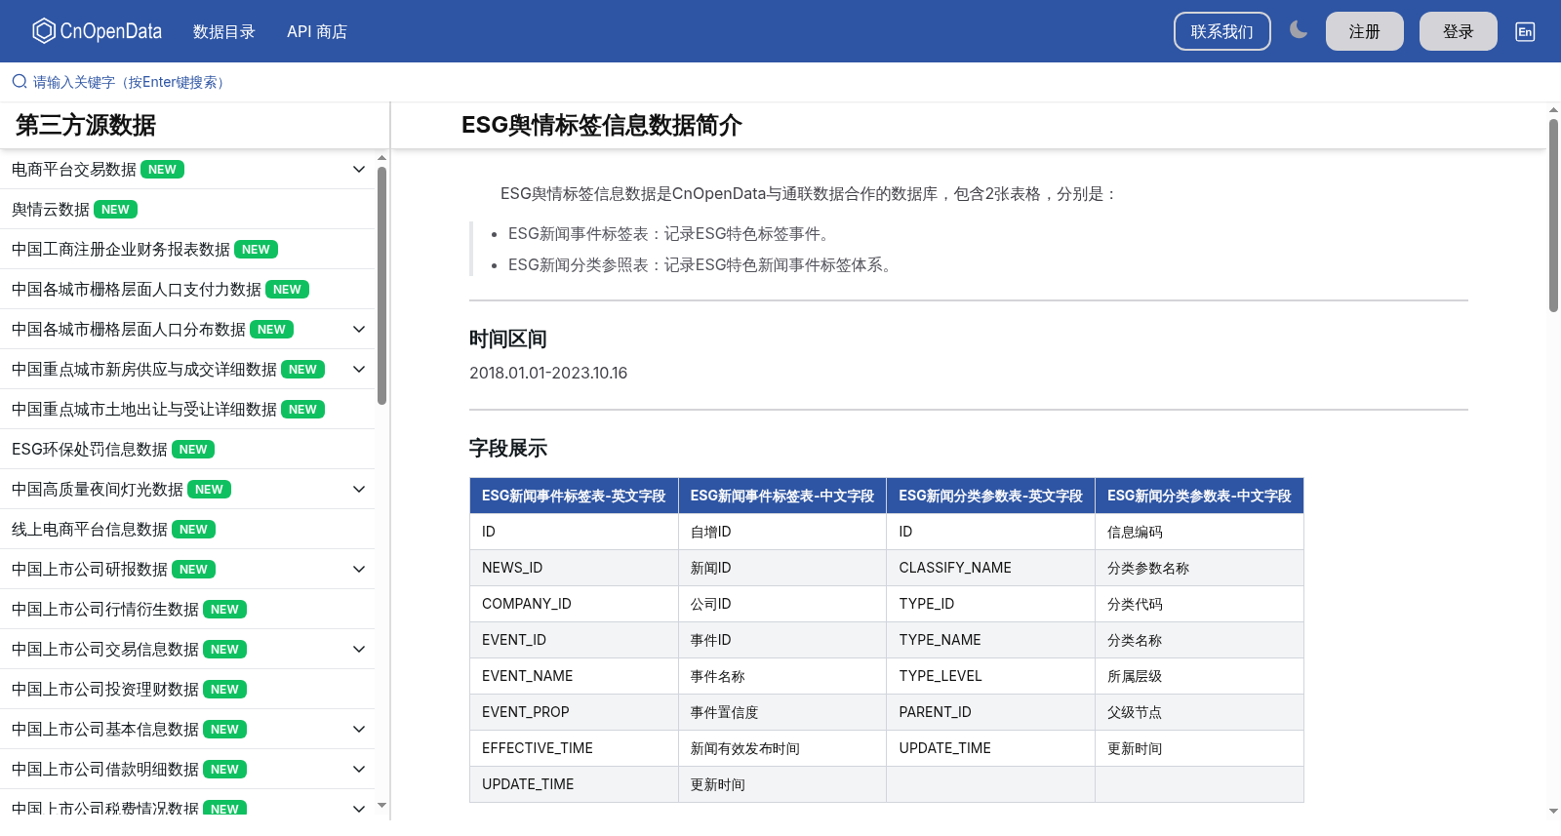Click the 联系我们 button
This screenshot has width=1561, height=836.
pyautogui.click(x=1222, y=31)
